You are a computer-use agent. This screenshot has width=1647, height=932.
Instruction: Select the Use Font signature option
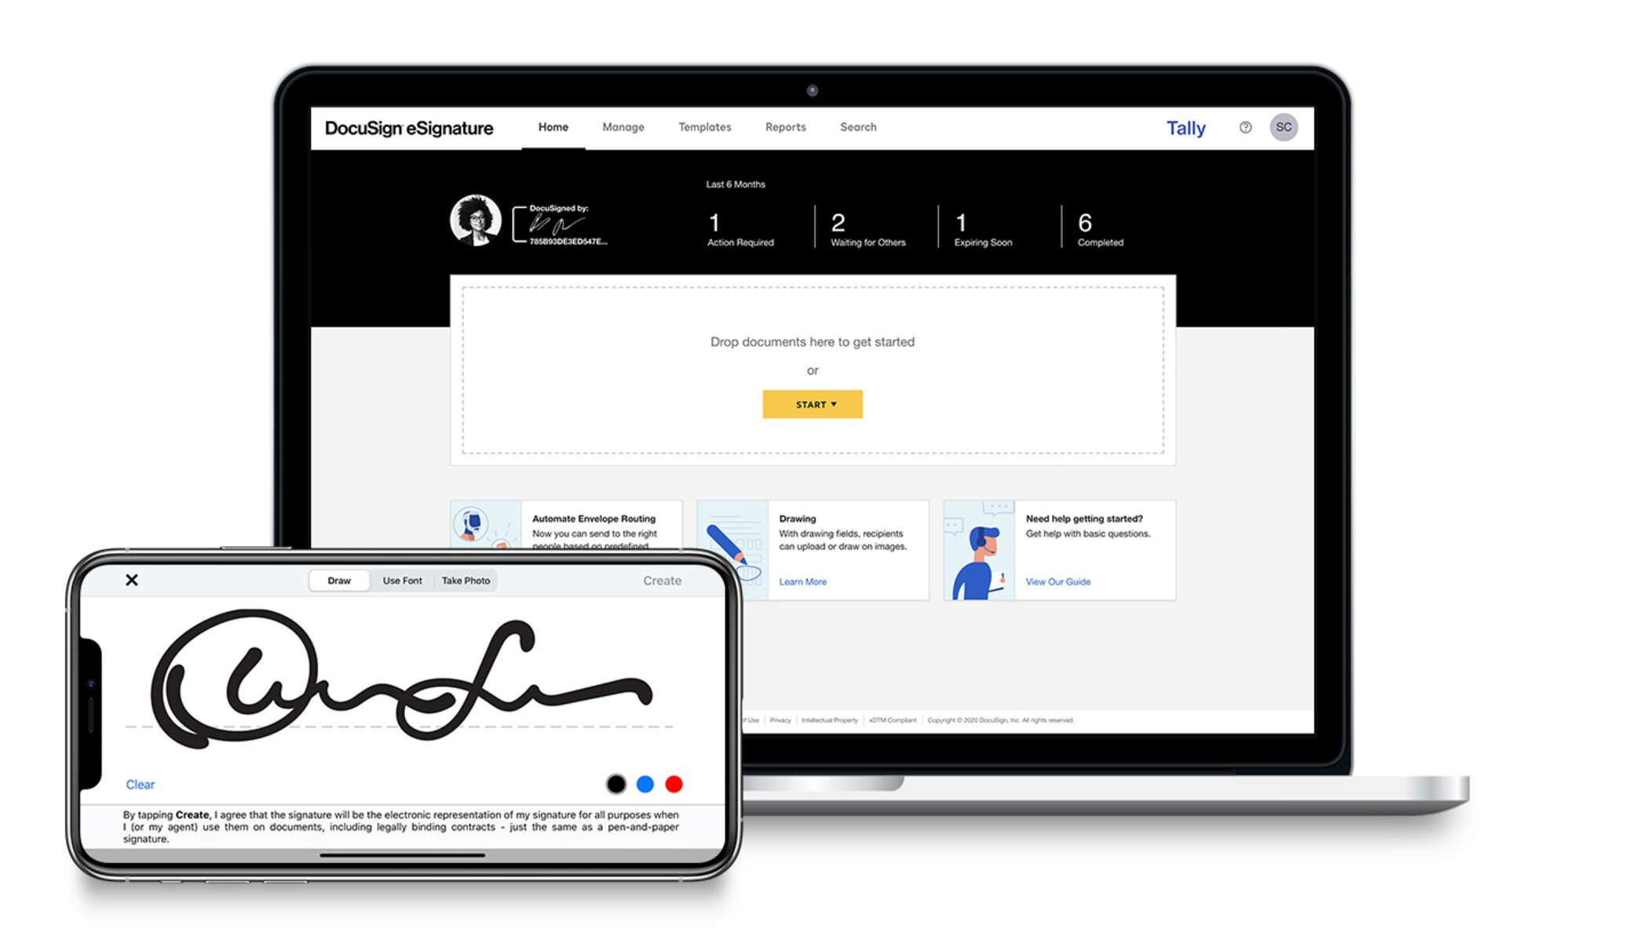coord(402,581)
